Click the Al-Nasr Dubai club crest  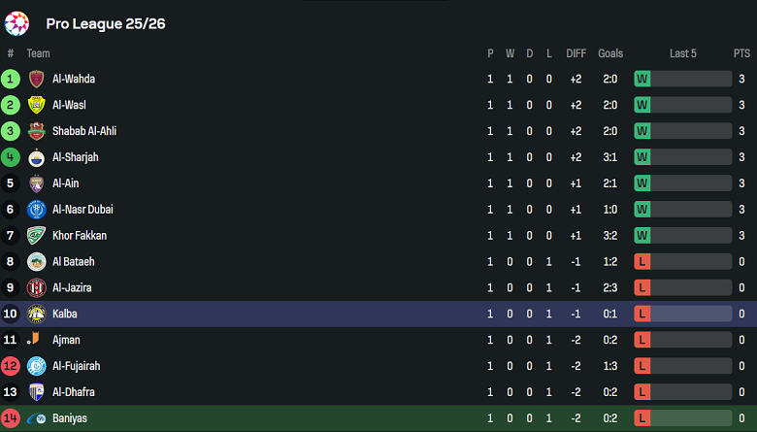[x=37, y=210]
